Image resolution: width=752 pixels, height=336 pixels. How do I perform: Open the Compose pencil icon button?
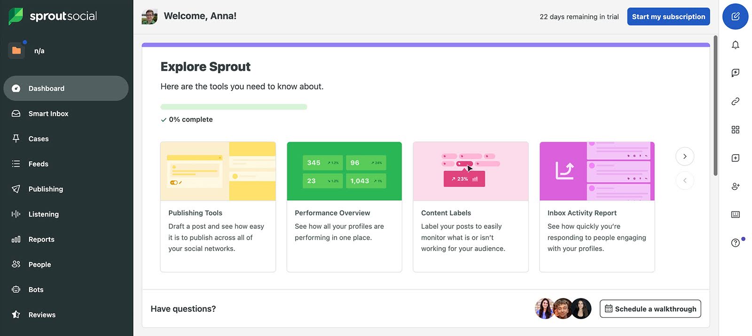click(x=735, y=16)
